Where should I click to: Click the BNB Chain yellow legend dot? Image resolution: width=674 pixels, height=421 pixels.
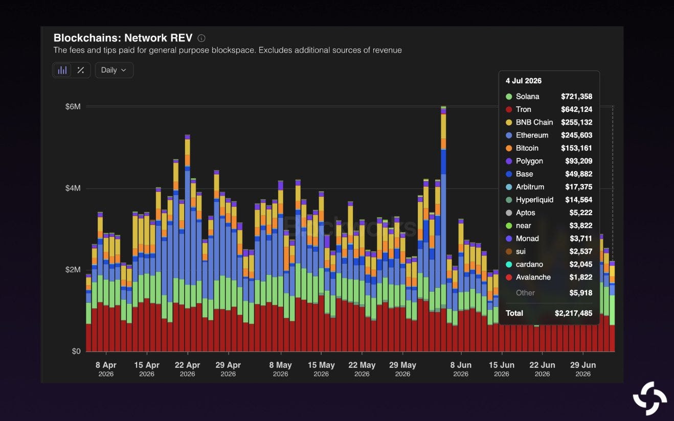tap(509, 123)
